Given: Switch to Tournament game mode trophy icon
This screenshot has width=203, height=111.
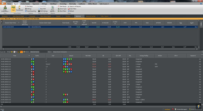Looking at the screenshot, I should [19, 8].
